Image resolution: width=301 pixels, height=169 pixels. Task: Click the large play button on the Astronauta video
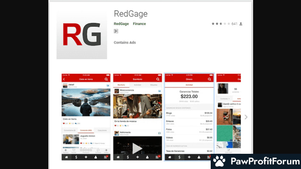pos(137,148)
